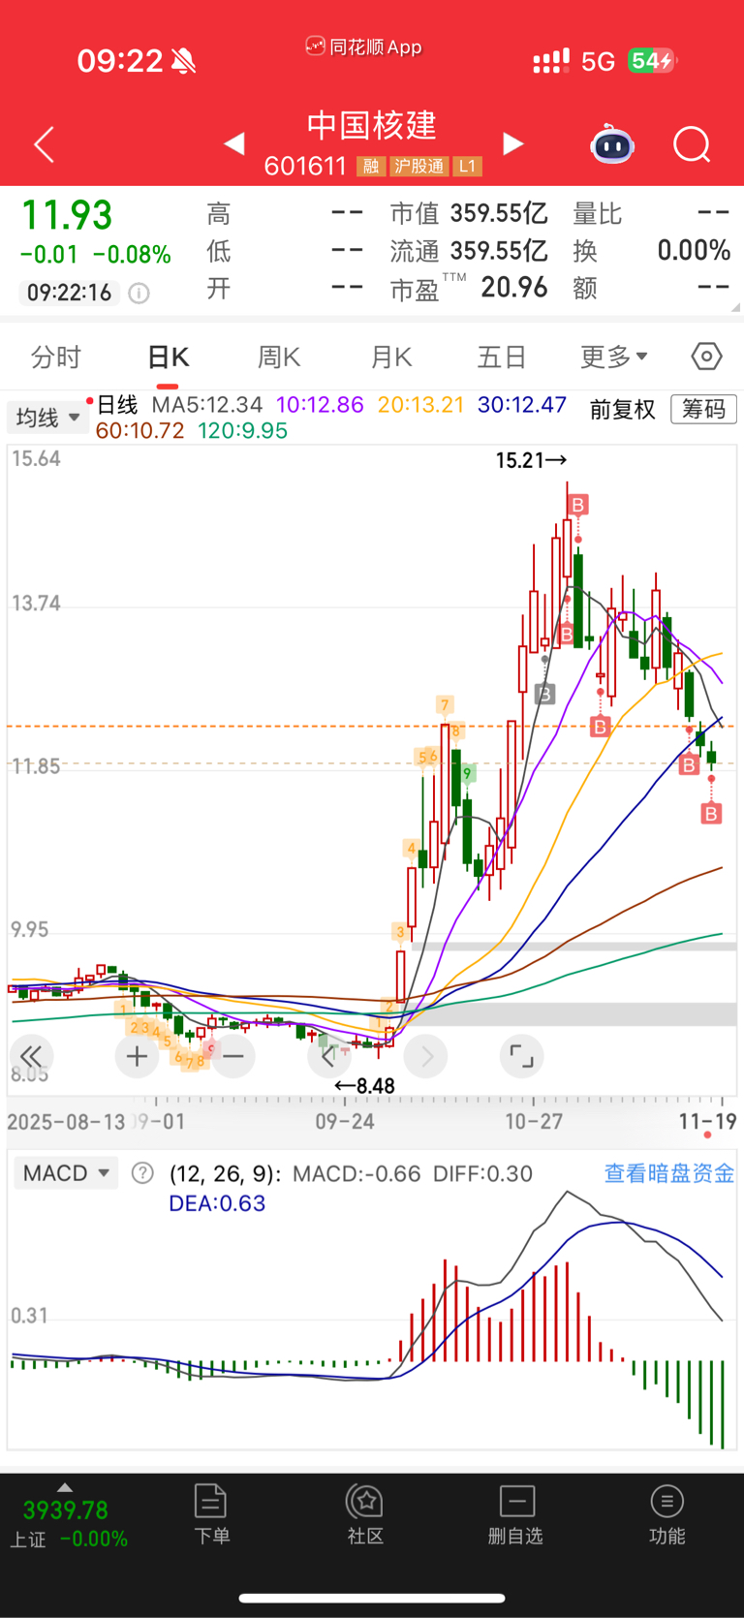Screen dimensions: 744x1618
Task: Move chart left with left chevron button
Action: (x=329, y=1056)
